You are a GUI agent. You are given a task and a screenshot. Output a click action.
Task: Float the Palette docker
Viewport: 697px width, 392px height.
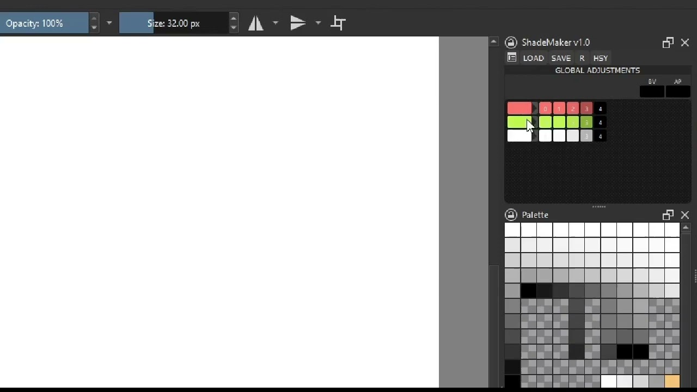tap(668, 215)
